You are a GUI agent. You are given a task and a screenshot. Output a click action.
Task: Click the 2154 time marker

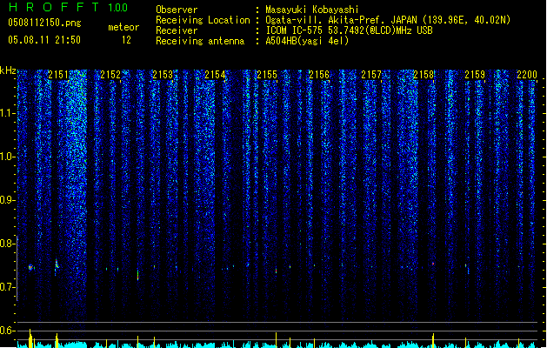pos(215,75)
